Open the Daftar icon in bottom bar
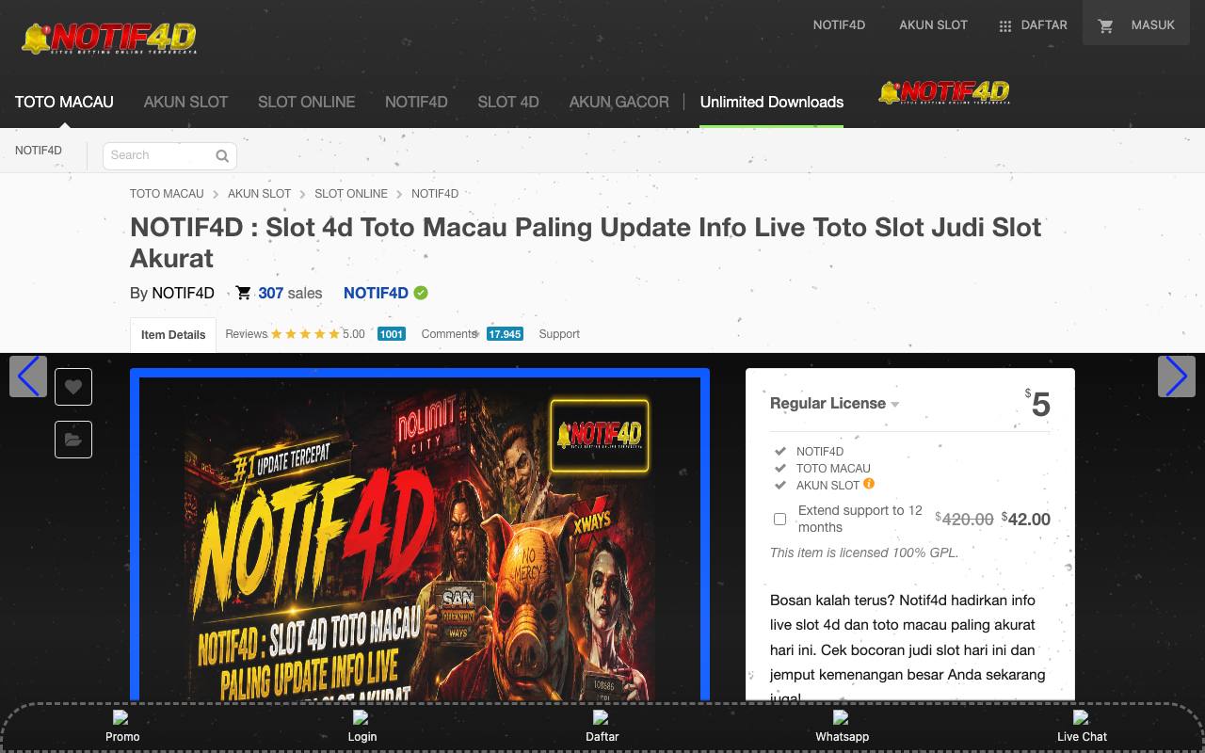This screenshot has width=1205, height=753. point(601,717)
